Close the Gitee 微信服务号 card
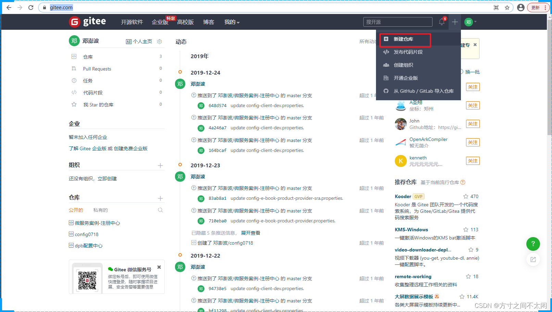552x312 pixels. [x=159, y=267]
